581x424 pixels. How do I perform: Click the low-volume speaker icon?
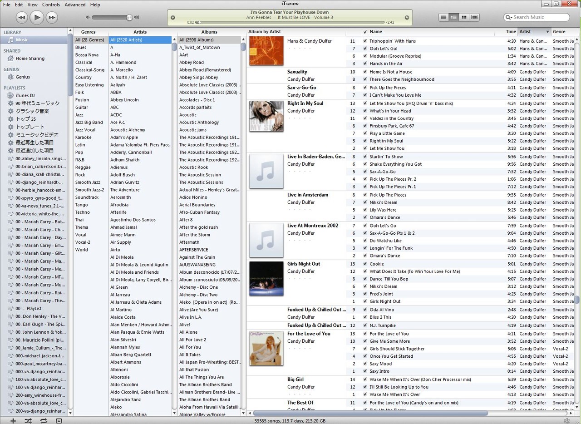[88, 18]
